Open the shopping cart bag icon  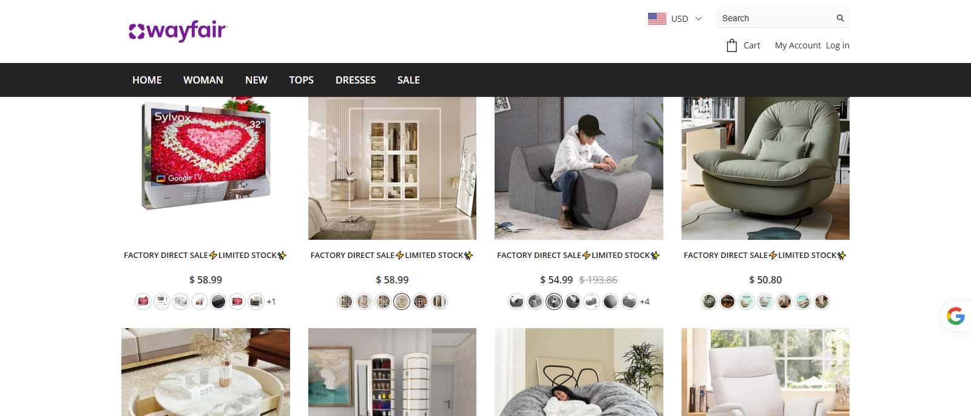coord(732,45)
